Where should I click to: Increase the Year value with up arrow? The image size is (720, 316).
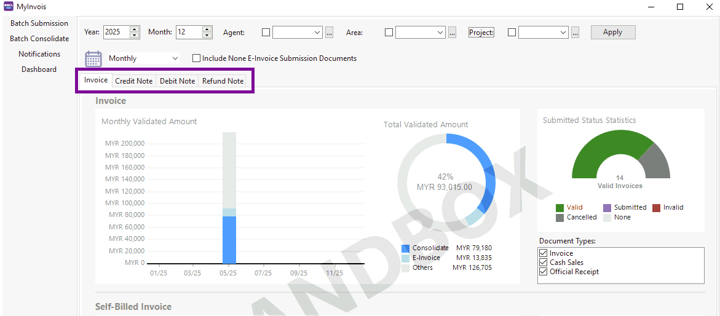(x=135, y=30)
